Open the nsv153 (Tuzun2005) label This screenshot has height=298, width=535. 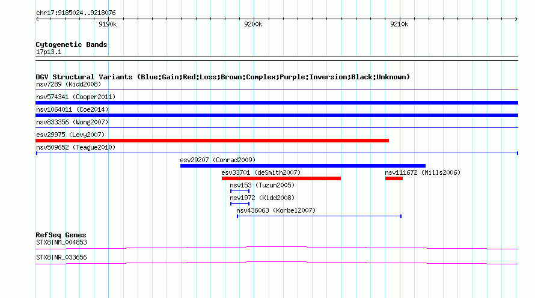pyautogui.click(x=262, y=185)
